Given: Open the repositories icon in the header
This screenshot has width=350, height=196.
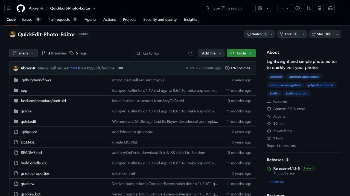Looking at the screenshot, I should coord(319,8).
